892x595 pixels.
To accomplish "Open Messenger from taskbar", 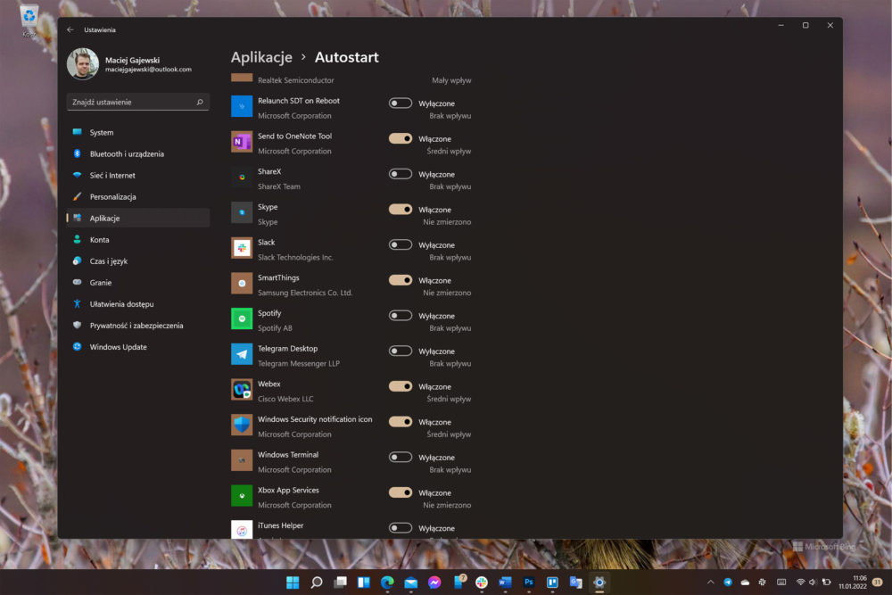I will tap(434, 582).
